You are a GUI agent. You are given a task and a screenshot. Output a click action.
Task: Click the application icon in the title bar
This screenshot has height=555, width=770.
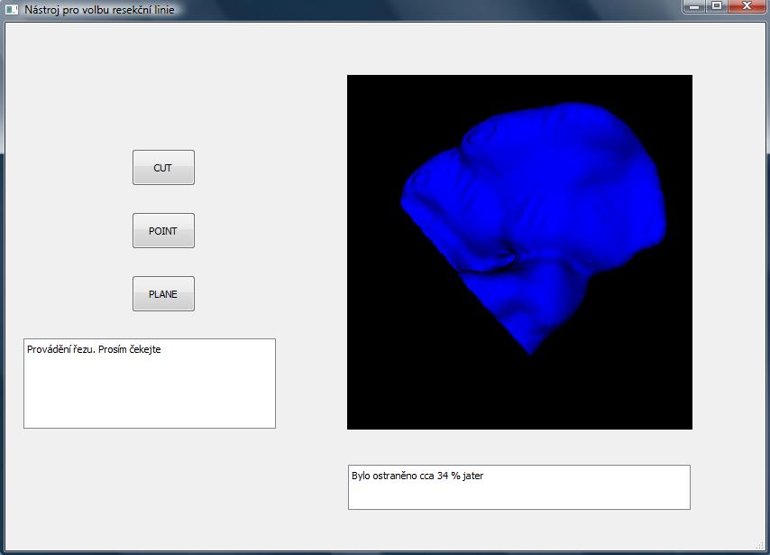click(12, 9)
